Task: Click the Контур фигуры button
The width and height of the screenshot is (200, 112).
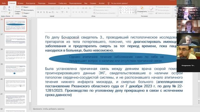Action: click(162, 10)
